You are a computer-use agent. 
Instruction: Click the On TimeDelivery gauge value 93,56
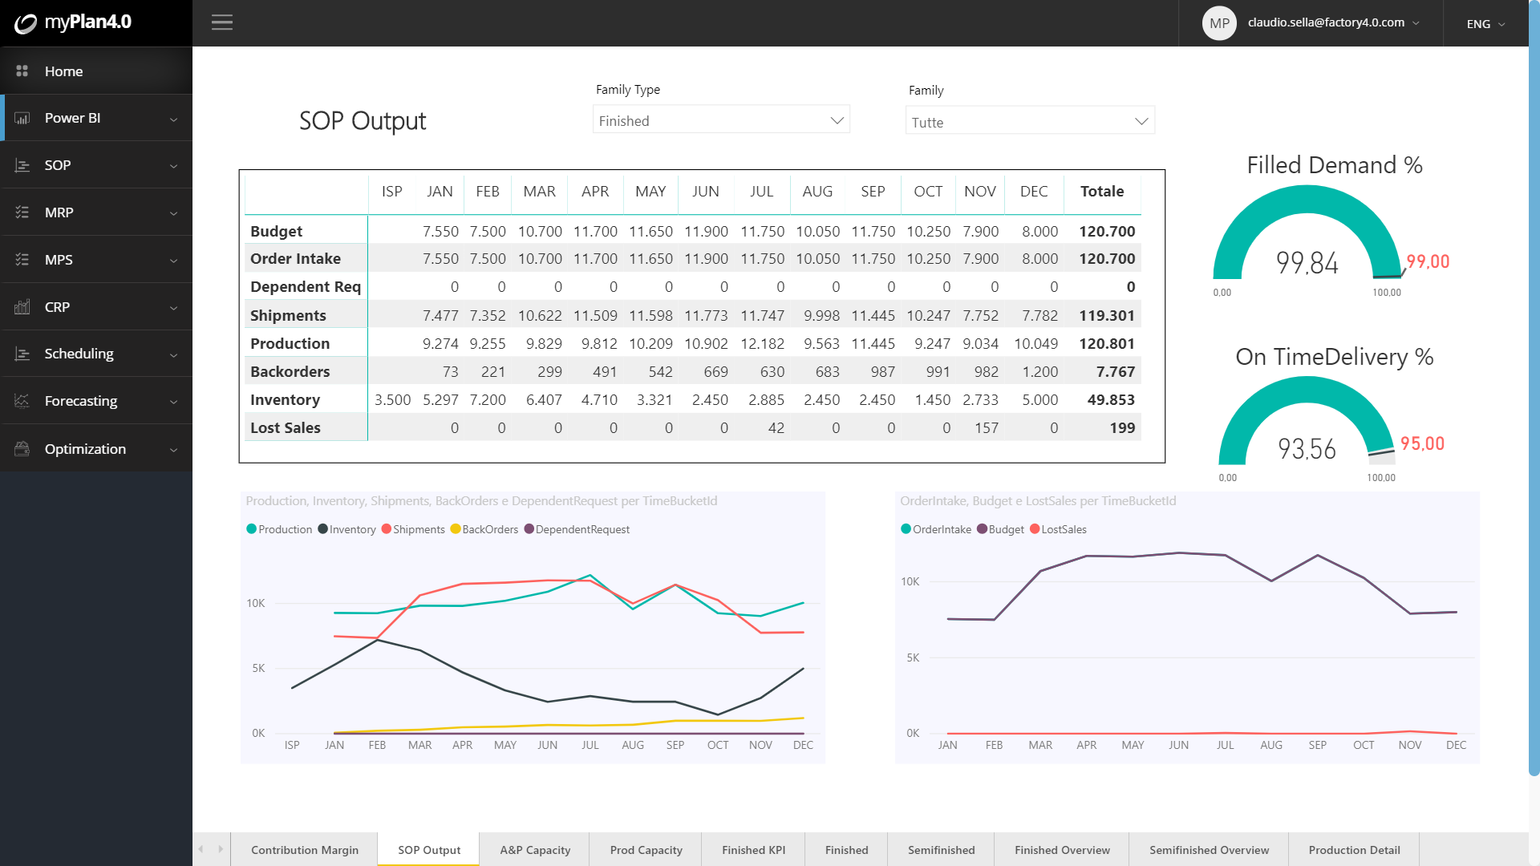pos(1307,448)
